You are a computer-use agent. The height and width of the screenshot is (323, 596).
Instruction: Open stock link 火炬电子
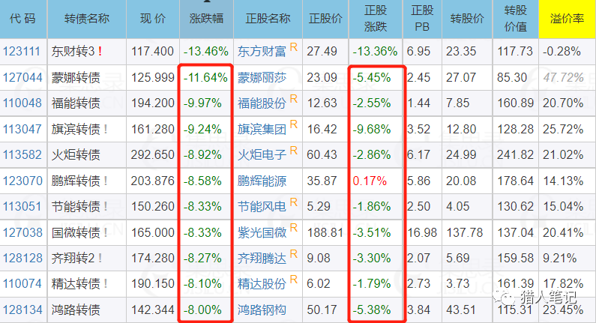coord(262,154)
